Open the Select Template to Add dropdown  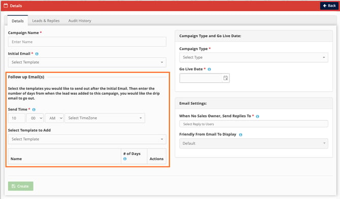point(87,139)
